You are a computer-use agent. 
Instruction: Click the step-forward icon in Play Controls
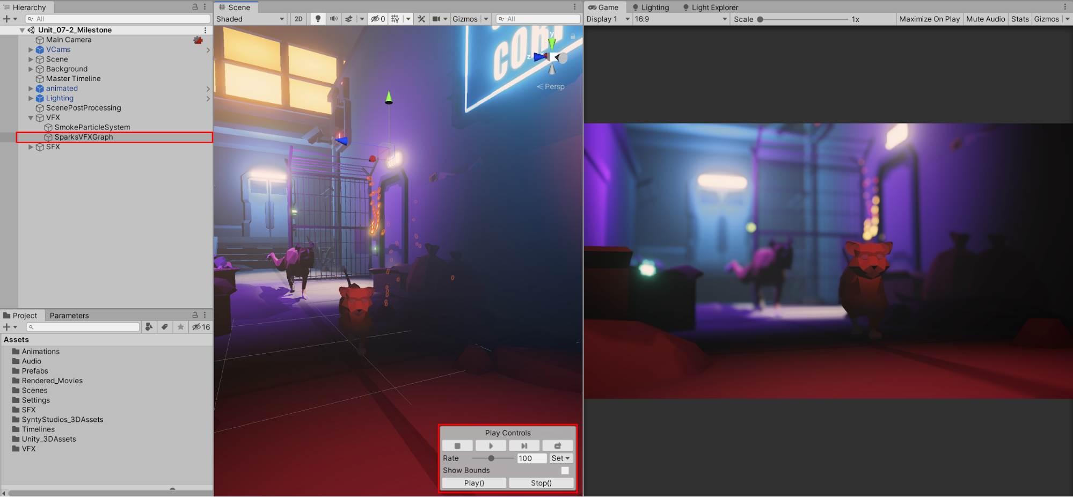point(524,446)
